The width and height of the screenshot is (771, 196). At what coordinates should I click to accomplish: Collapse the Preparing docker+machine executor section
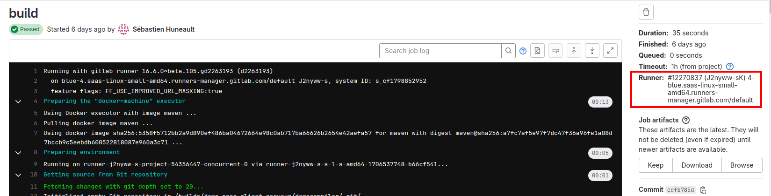tap(18, 101)
